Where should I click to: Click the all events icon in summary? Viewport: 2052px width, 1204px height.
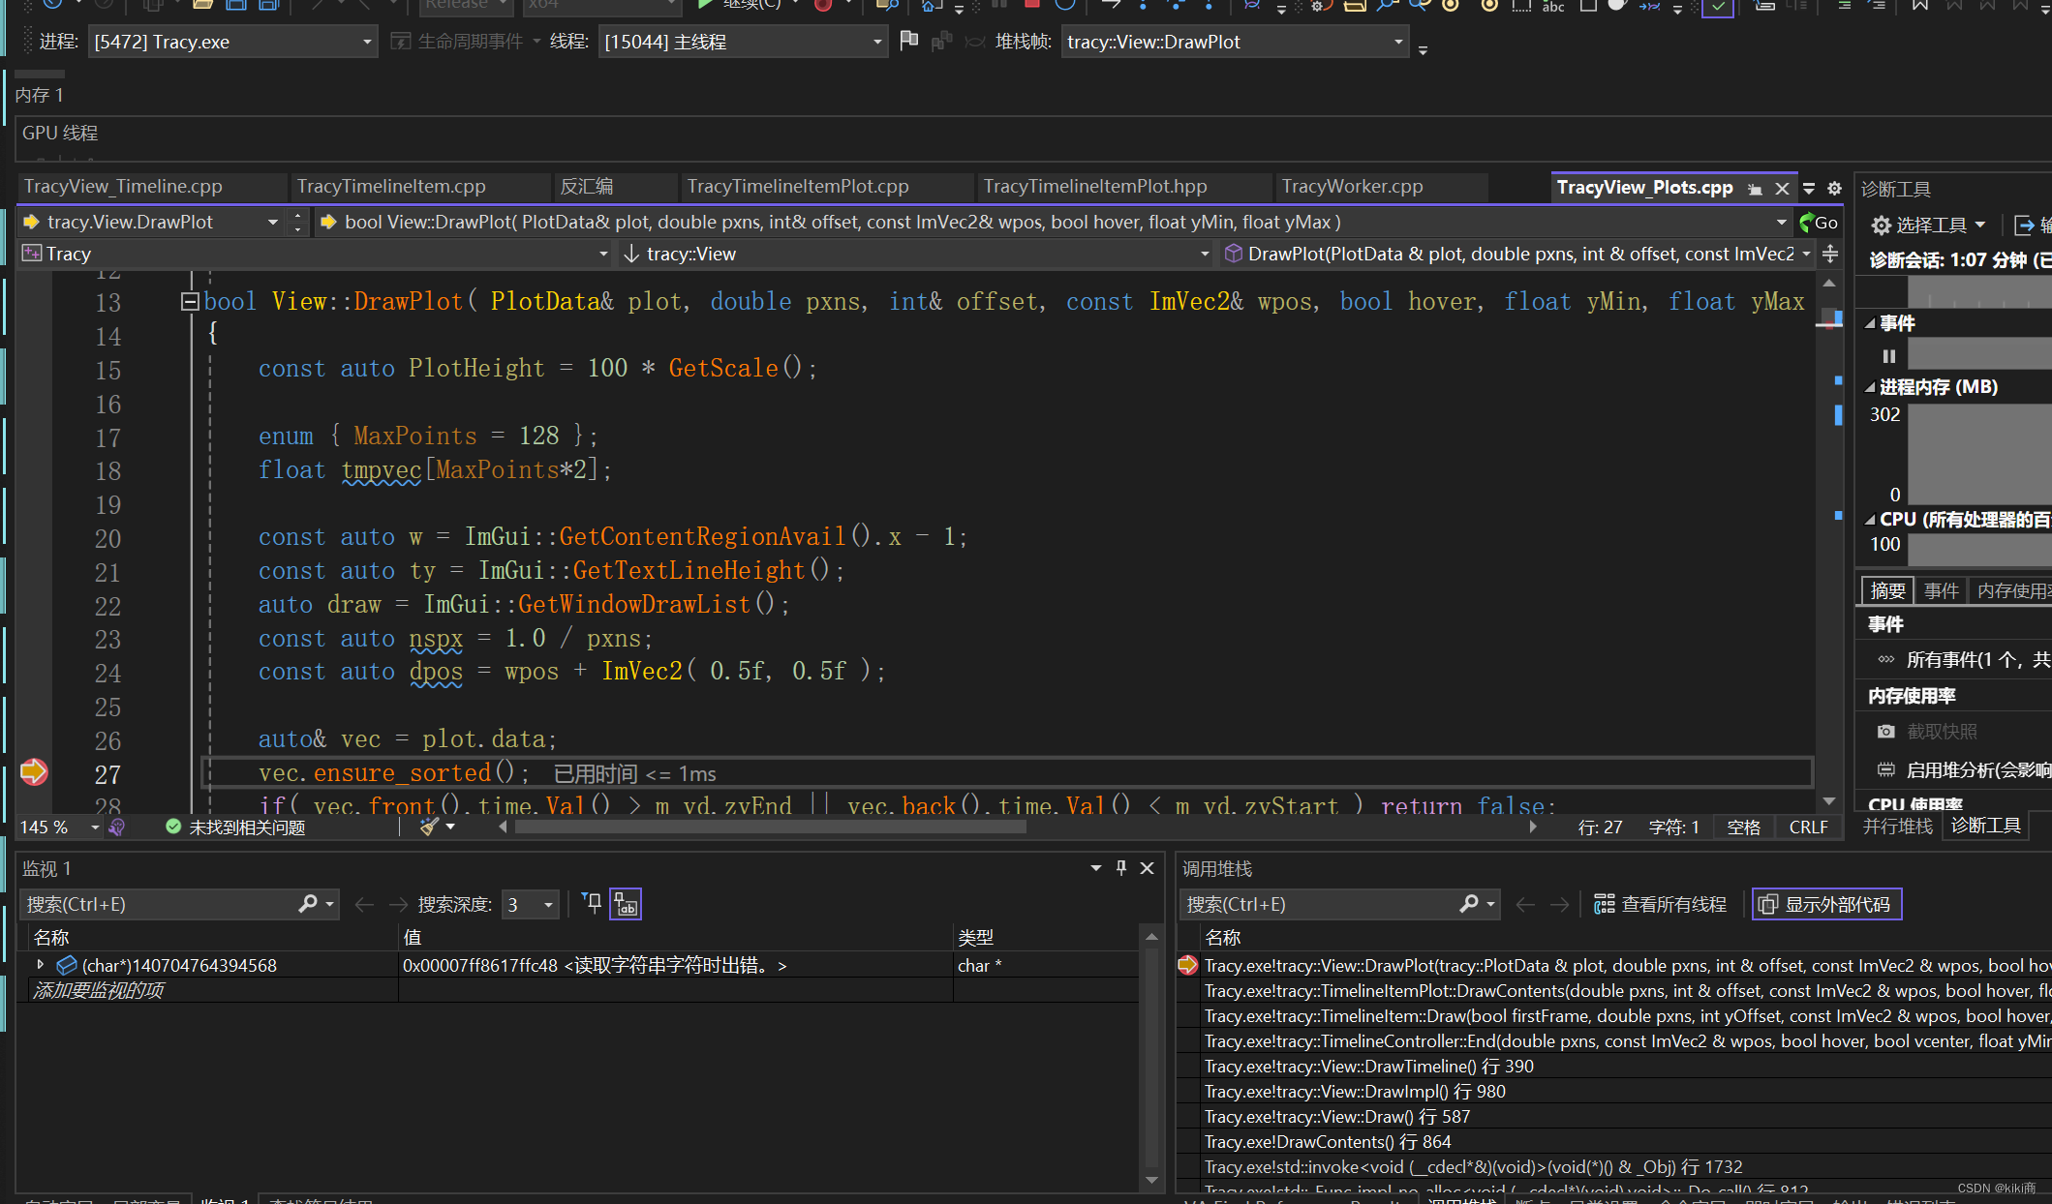(x=1886, y=660)
